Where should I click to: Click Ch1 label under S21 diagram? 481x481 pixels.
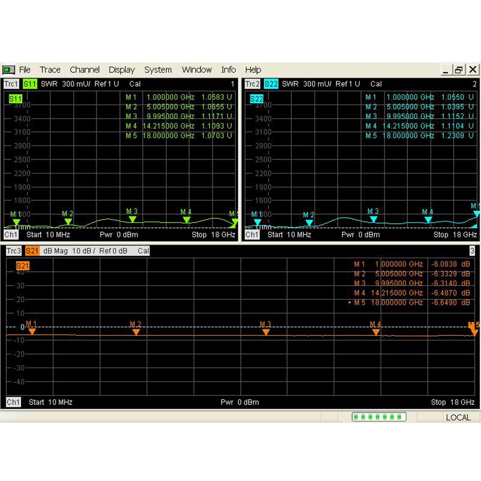(14, 402)
